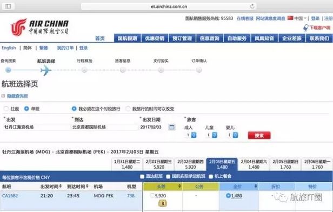
Task: Click the 下载客户端 phone icon
Action: 305,28
